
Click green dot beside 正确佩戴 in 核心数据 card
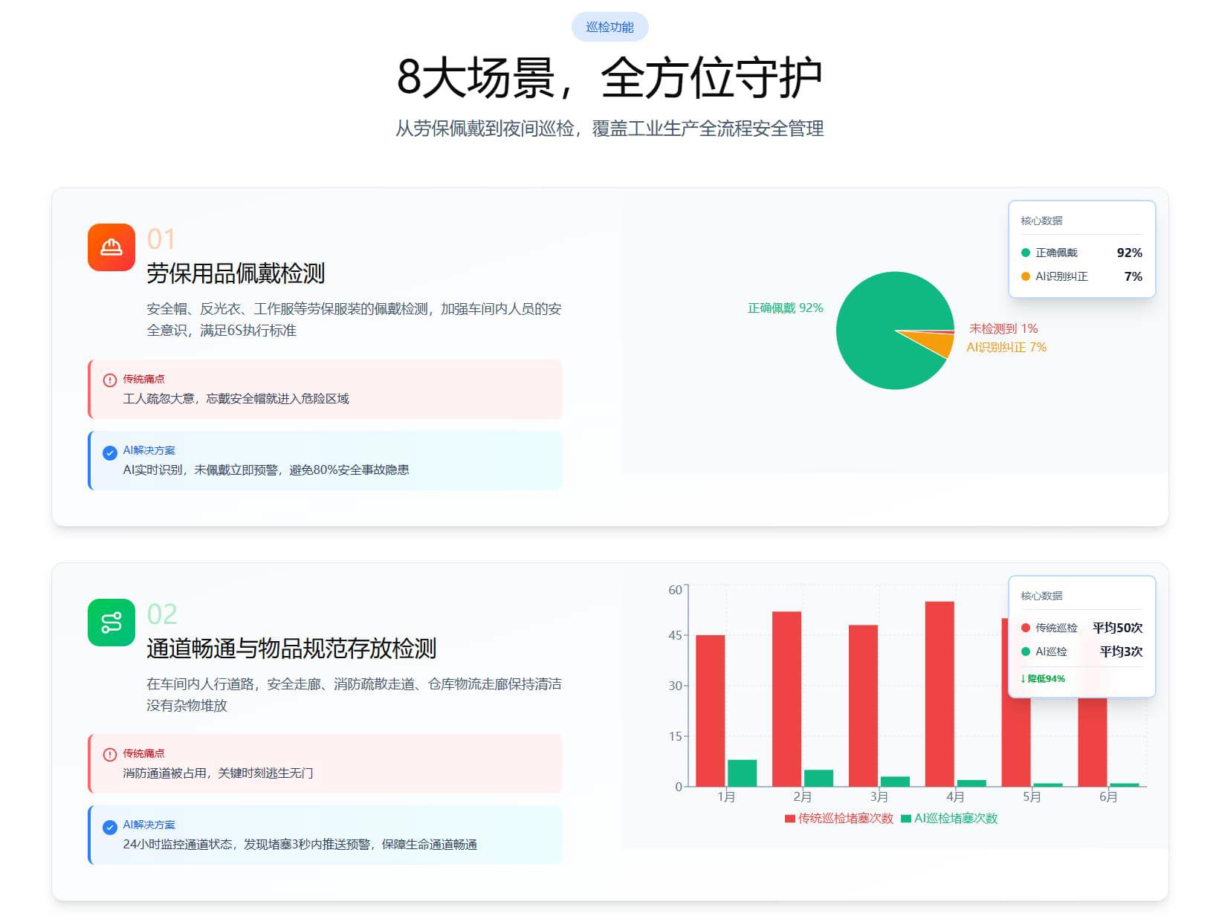1026,253
